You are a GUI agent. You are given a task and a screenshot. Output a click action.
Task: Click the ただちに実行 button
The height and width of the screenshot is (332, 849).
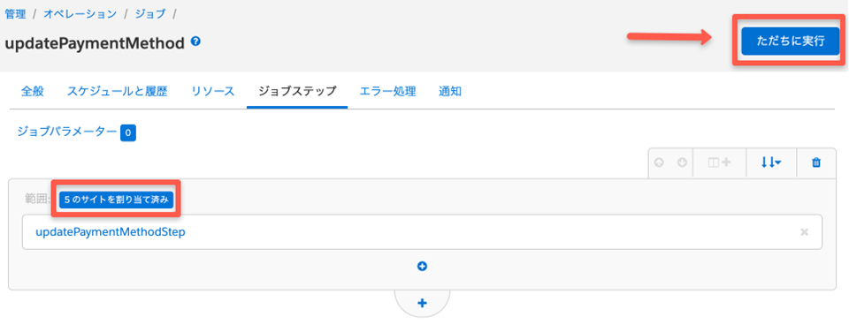coord(790,41)
